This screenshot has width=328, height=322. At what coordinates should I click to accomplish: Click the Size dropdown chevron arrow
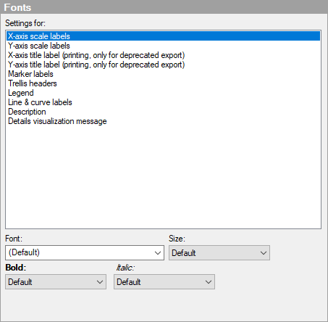(264, 253)
